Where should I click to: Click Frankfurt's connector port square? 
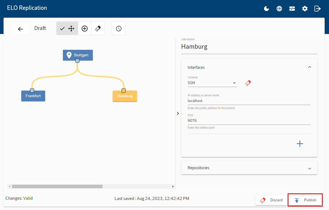[32, 91]
